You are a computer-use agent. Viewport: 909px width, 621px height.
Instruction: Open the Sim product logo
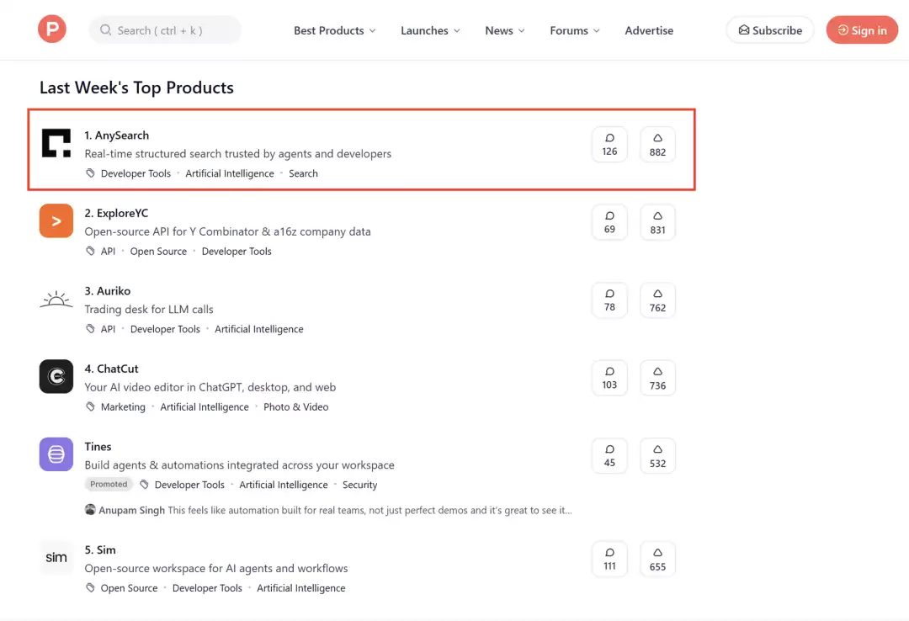pos(56,557)
